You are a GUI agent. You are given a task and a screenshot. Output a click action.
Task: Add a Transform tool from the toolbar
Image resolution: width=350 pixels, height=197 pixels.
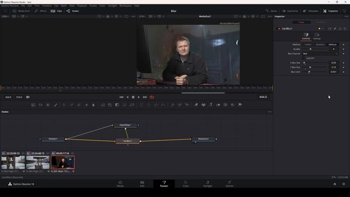[132, 105]
